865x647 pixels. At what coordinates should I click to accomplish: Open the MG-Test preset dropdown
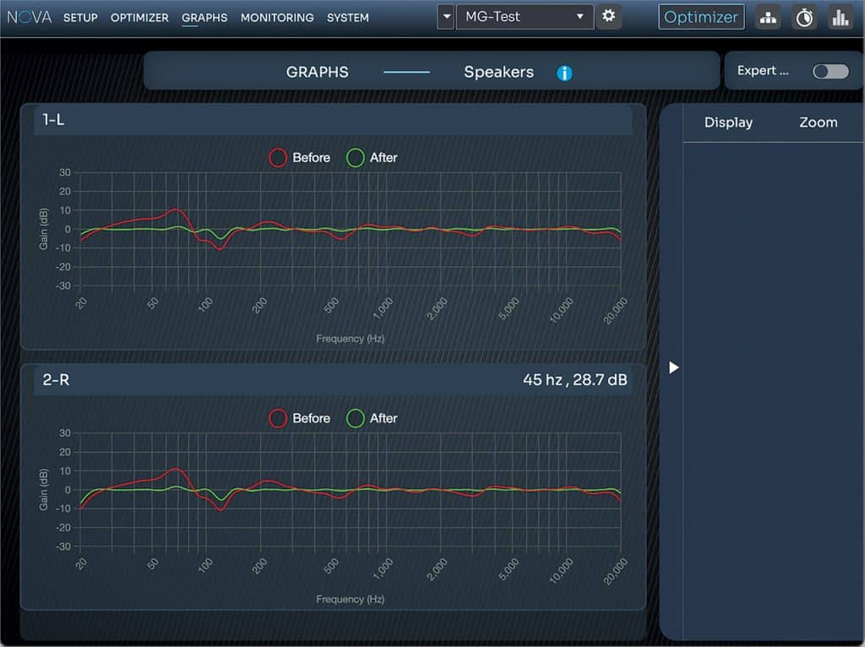(524, 17)
